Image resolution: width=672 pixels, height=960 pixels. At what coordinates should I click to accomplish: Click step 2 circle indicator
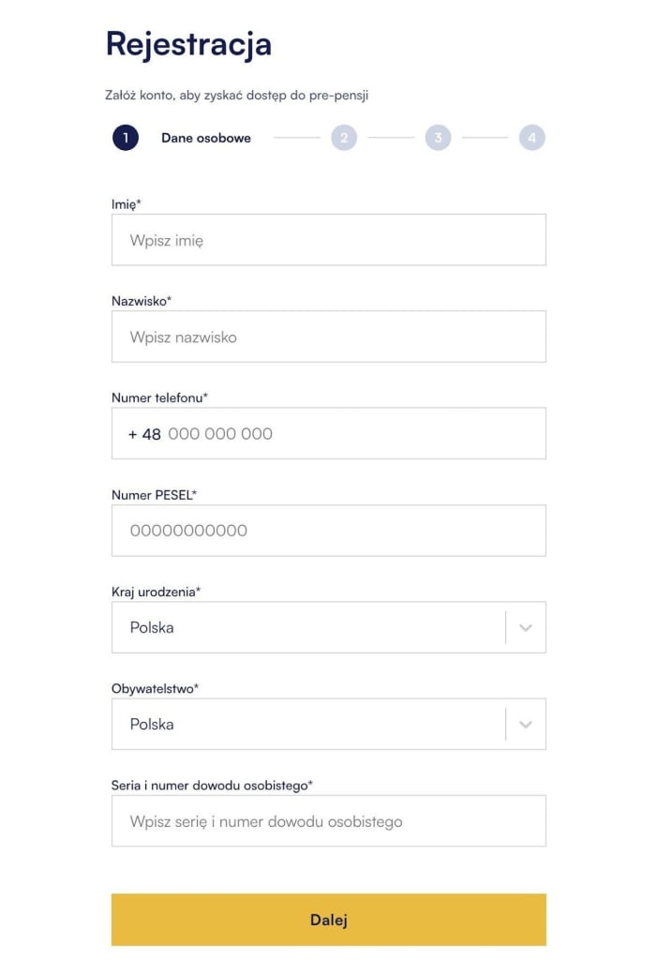coord(344,138)
